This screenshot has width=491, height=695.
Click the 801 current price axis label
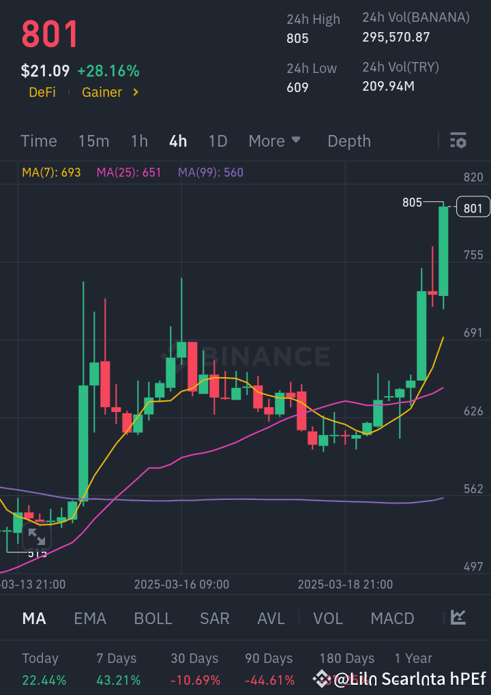pyautogui.click(x=473, y=207)
